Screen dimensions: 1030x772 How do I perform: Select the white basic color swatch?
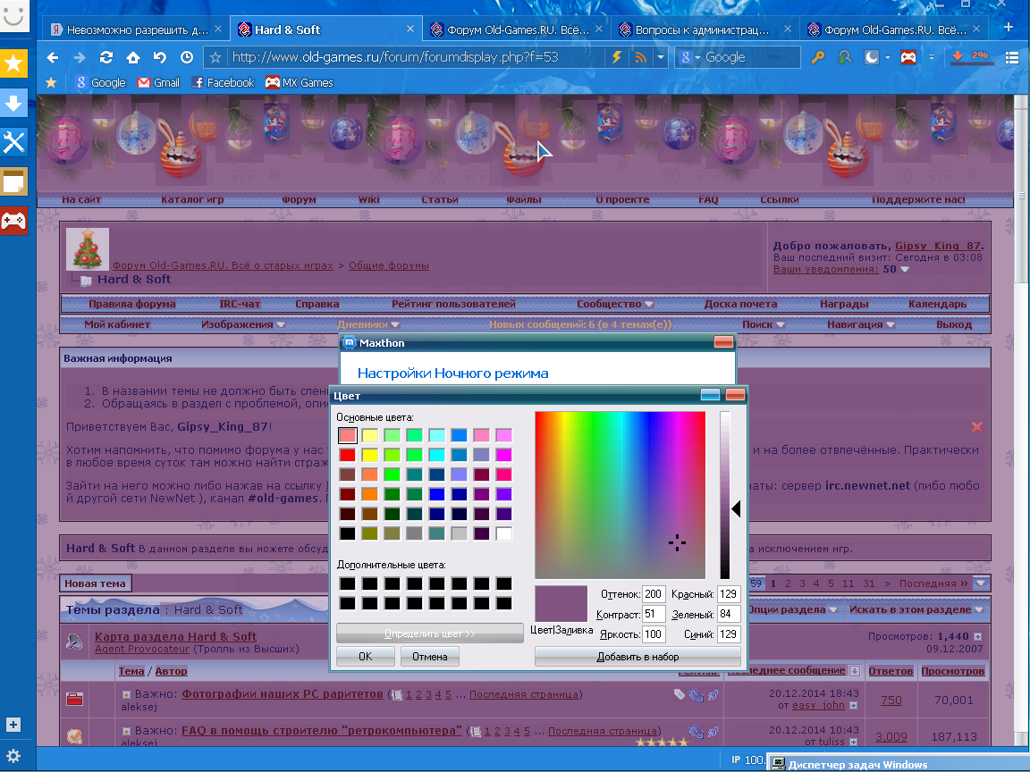[x=504, y=533]
